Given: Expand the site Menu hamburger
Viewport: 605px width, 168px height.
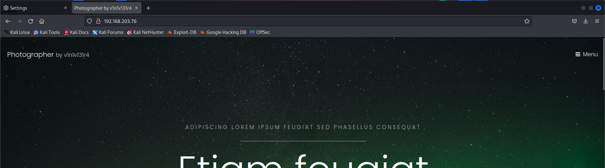Looking at the screenshot, I should (586, 54).
